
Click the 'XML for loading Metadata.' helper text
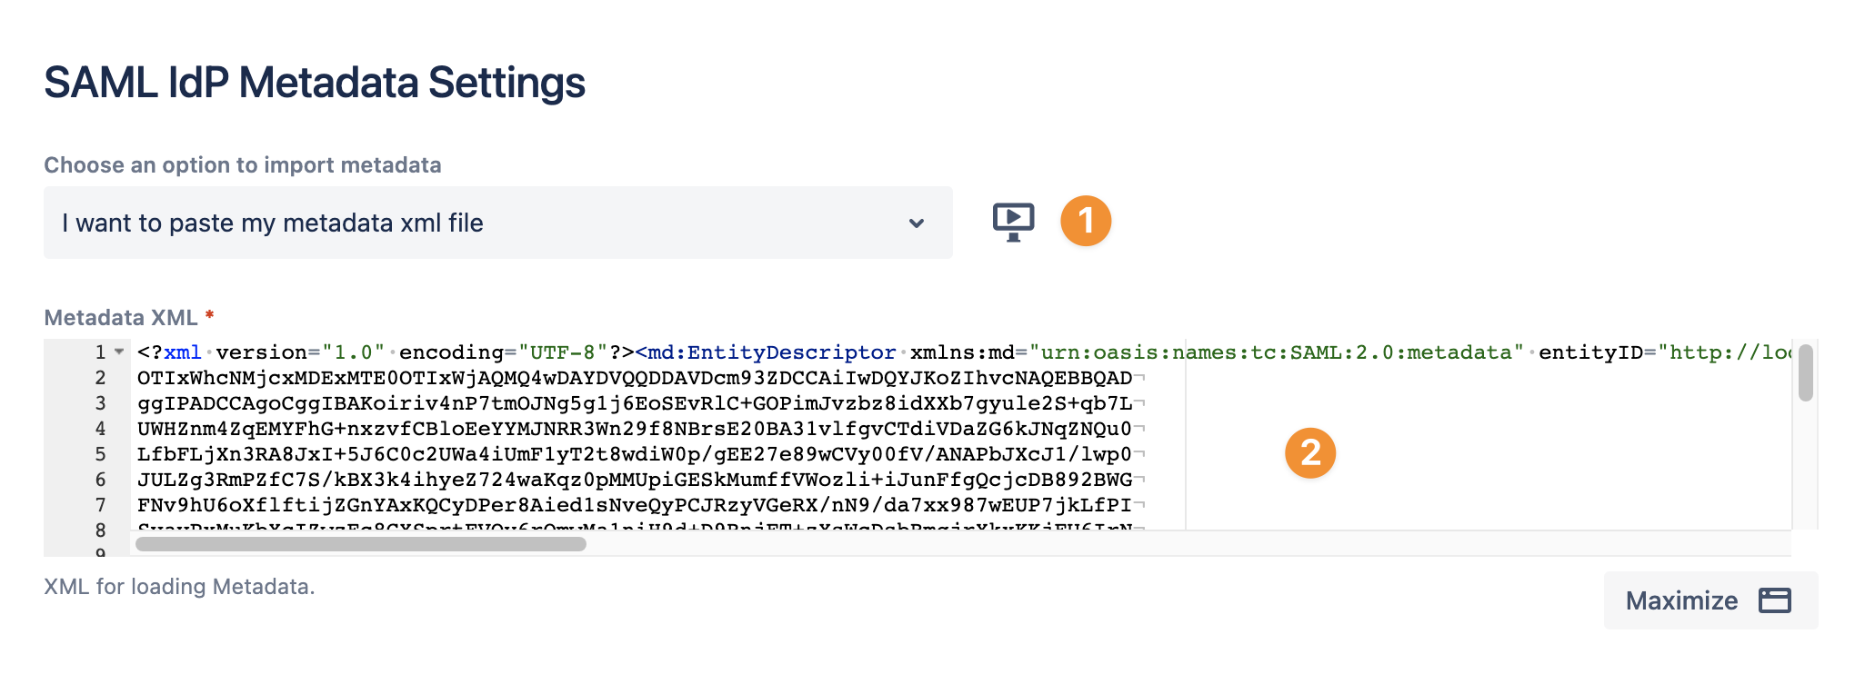pos(179,587)
